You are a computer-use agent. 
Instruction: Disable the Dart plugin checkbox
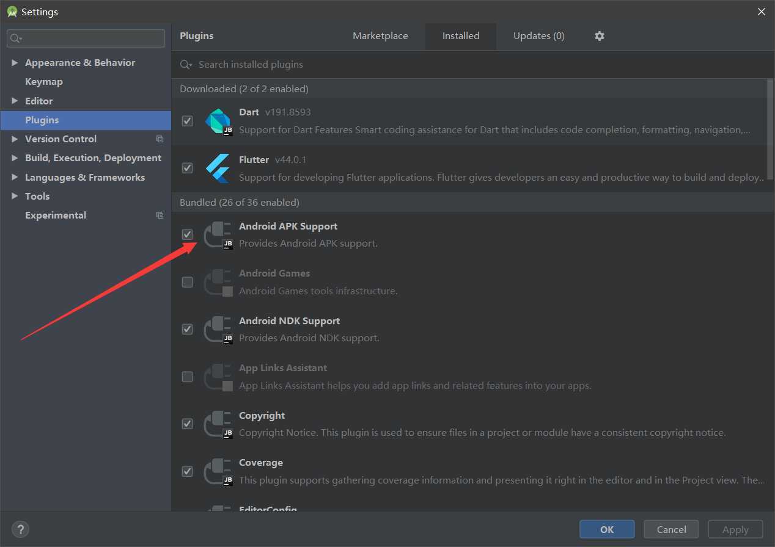188,121
